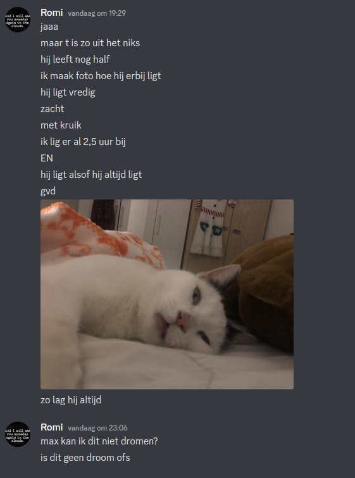Select the caption 'zo lag hij altijd'
This screenshot has width=355, height=478.
[71, 400]
